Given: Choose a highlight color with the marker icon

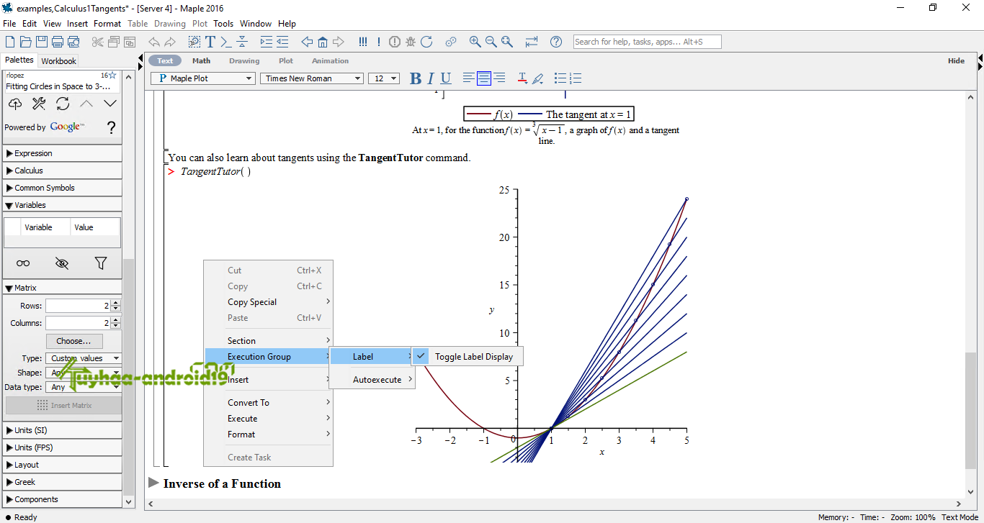Looking at the screenshot, I should tap(537, 78).
